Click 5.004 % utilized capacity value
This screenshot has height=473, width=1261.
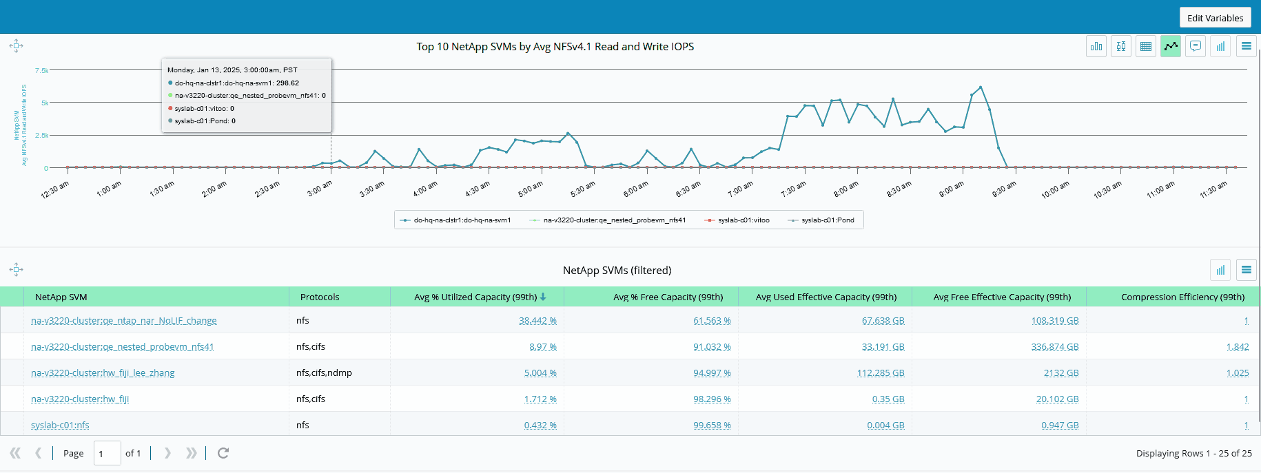click(540, 372)
